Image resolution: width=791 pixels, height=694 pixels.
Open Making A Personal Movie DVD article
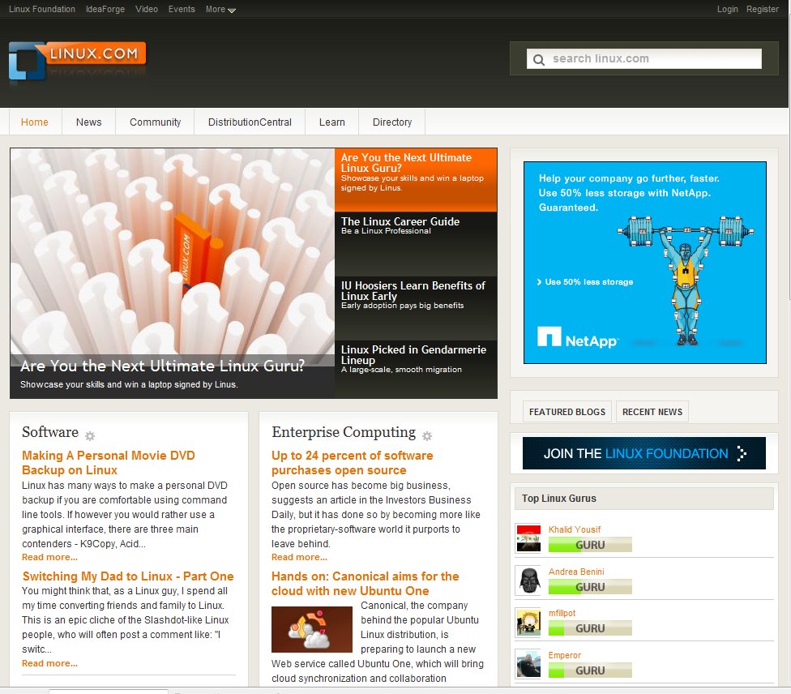coord(108,463)
